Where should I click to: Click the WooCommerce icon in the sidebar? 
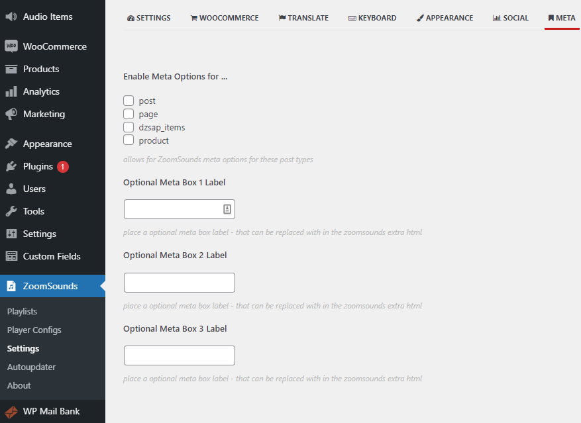point(11,46)
